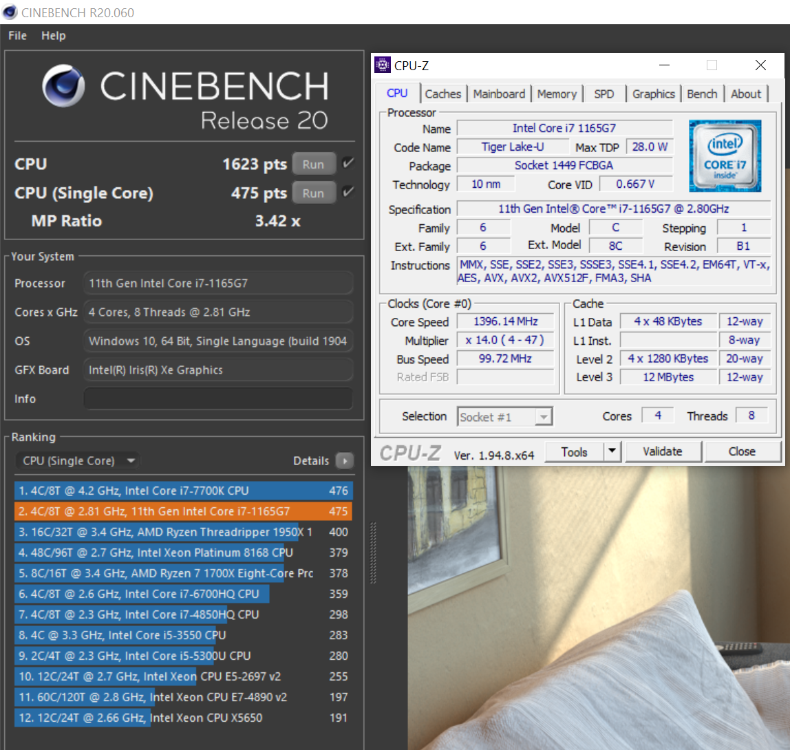This screenshot has height=750, width=790.
Task: Switch to the About tab in CPU-Z
Action: [x=746, y=94]
